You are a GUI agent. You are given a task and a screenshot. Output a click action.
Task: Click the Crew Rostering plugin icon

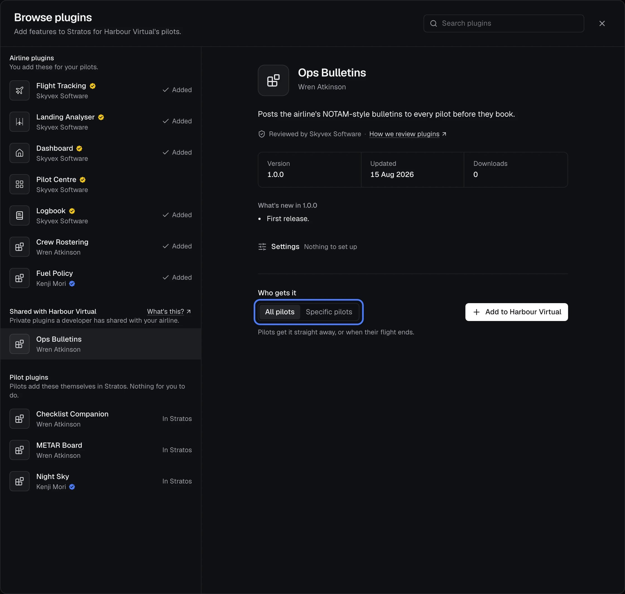pos(20,247)
